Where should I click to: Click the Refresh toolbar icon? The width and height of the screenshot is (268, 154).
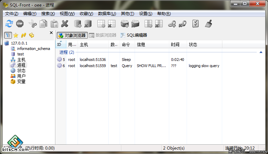pos(9,24)
